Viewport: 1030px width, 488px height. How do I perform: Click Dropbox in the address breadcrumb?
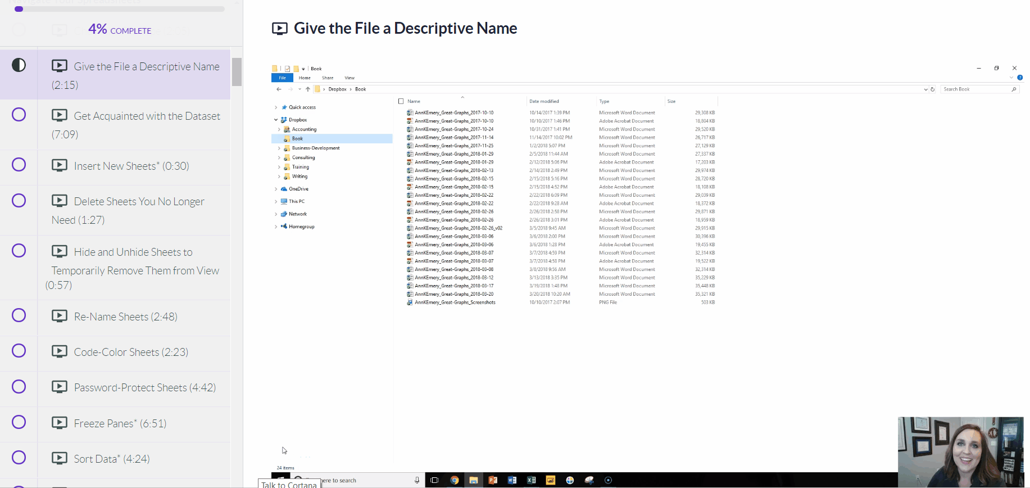[x=337, y=89]
